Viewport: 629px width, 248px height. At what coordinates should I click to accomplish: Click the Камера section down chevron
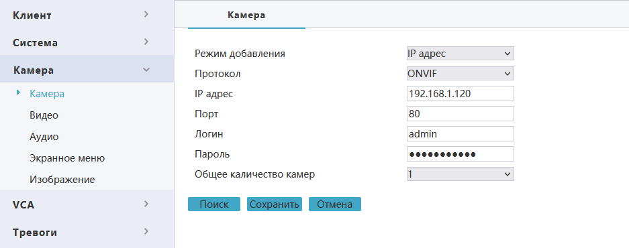(146, 69)
